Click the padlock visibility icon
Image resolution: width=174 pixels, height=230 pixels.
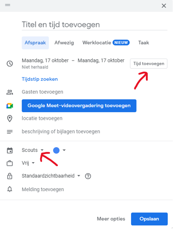click(10, 176)
